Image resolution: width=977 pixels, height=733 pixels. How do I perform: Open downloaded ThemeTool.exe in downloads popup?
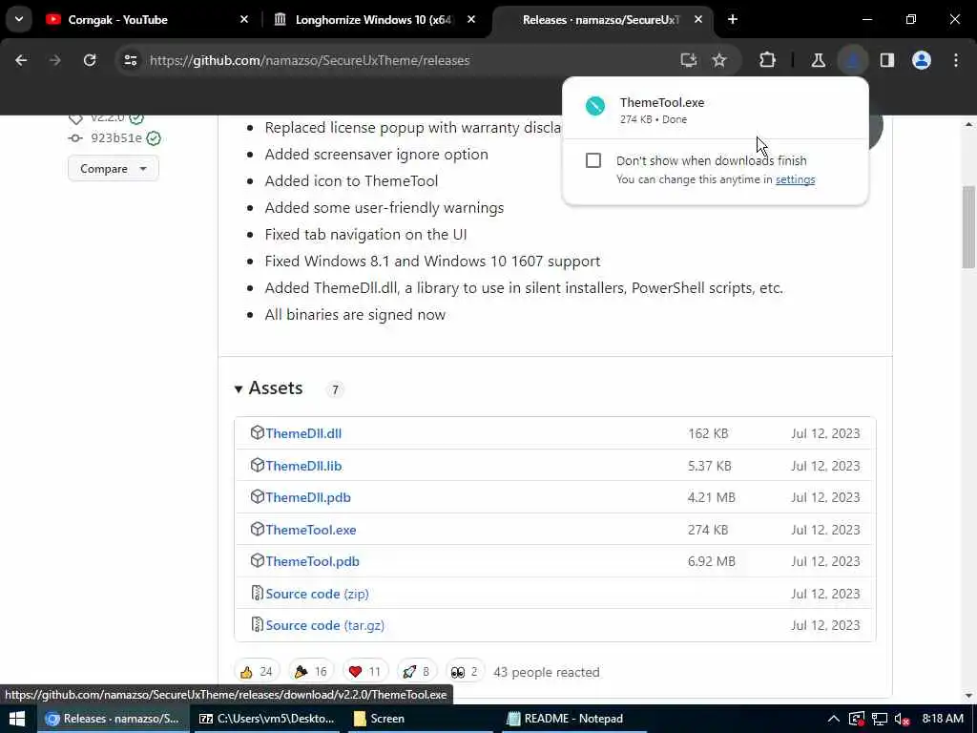coord(715,110)
